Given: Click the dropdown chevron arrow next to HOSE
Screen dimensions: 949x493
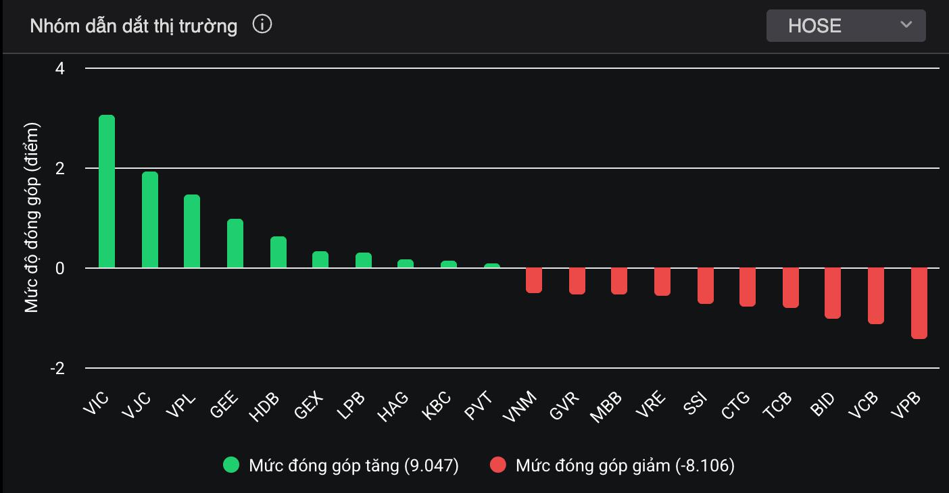Looking at the screenshot, I should point(906,26).
